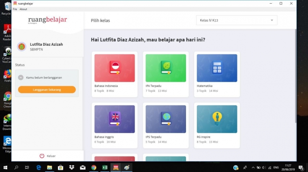Open the About menu
Image resolution: width=308 pixels, height=172 pixels.
(24, 9)
